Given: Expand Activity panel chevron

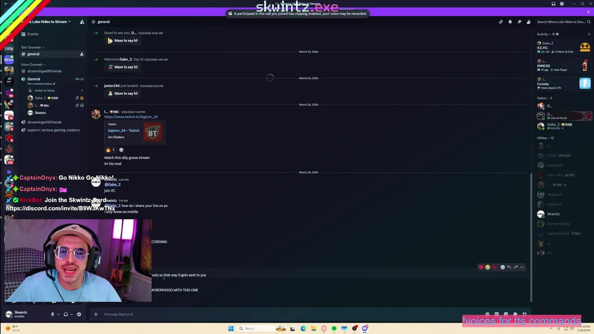Looking at the screenshot, I should [589, 34].
